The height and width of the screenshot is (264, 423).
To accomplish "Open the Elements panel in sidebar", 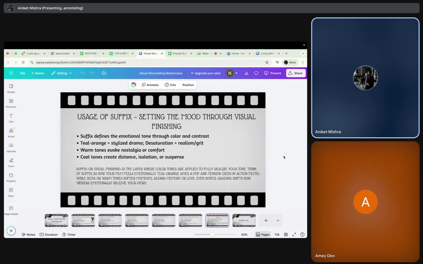I will [11, 103].
